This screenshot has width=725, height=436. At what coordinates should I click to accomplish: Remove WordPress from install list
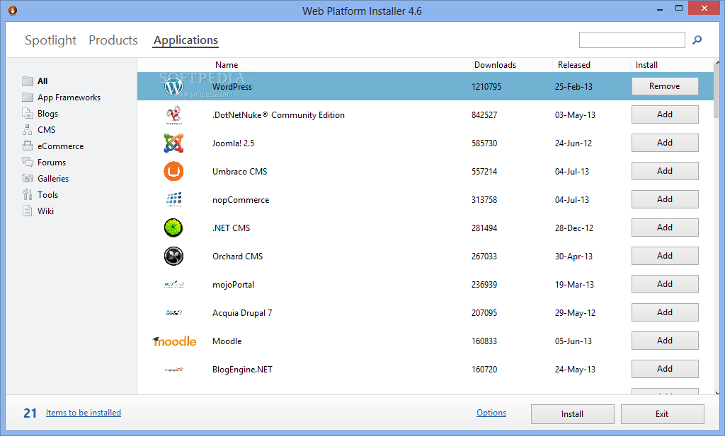pos(665,86)
